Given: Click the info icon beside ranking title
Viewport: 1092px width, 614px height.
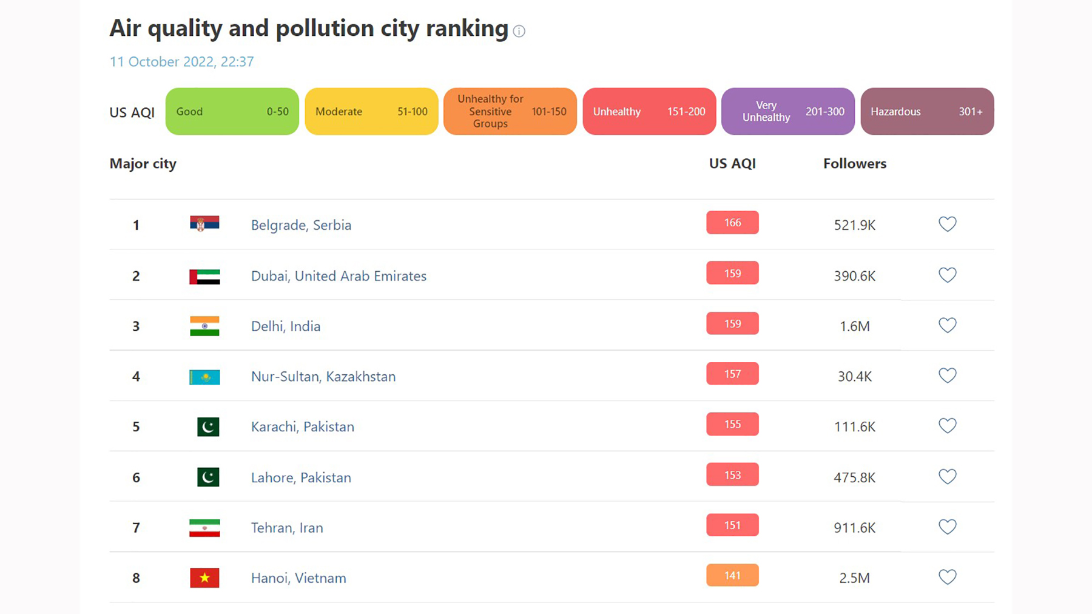Looking at the screenshot, I should click(x=519, y=31).
